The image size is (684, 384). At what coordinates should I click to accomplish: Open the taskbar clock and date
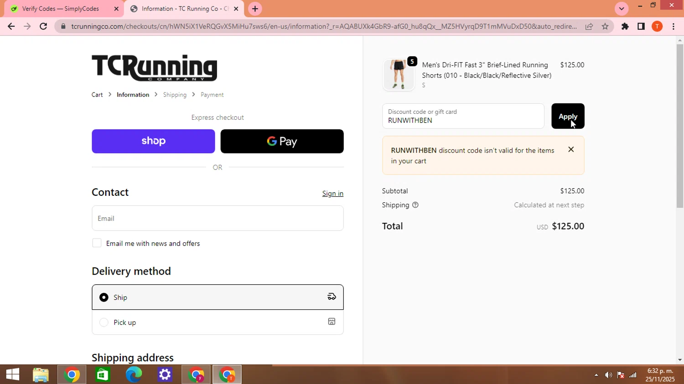point(660,375)
